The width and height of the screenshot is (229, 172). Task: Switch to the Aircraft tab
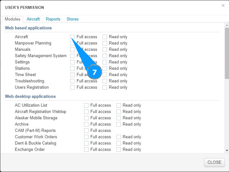tap(33, 19)
